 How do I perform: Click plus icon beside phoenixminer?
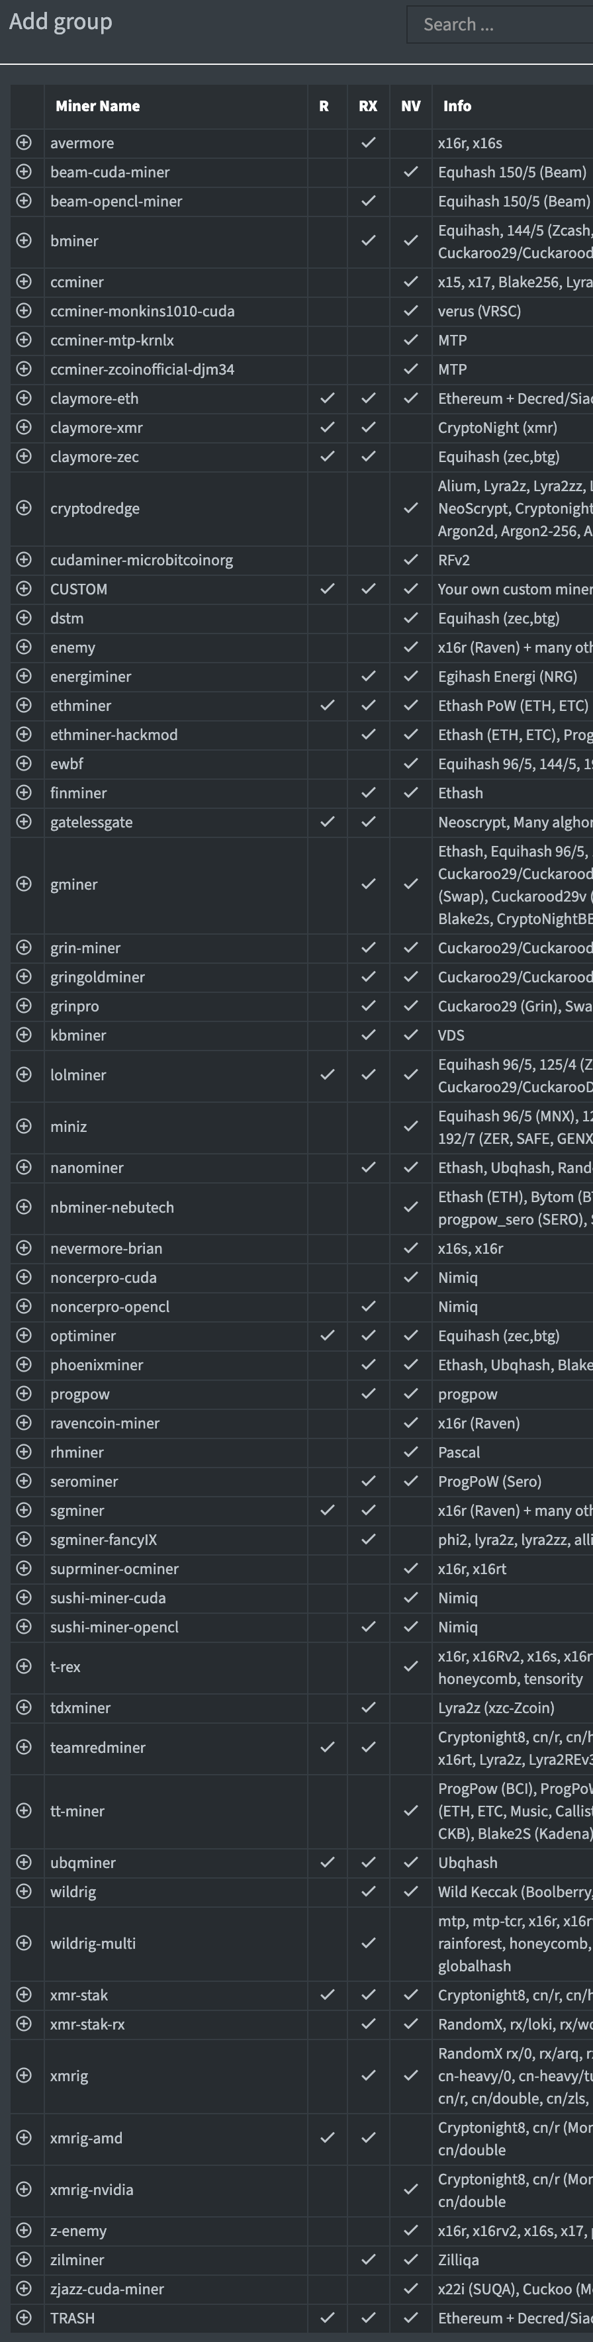point(24,1365)
